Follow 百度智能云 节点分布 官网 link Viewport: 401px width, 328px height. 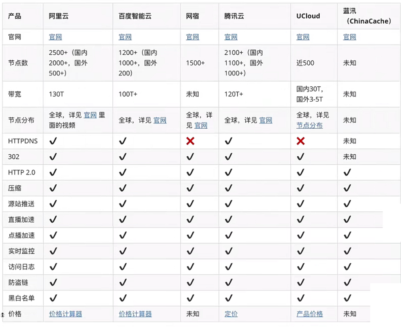[160, 121]
